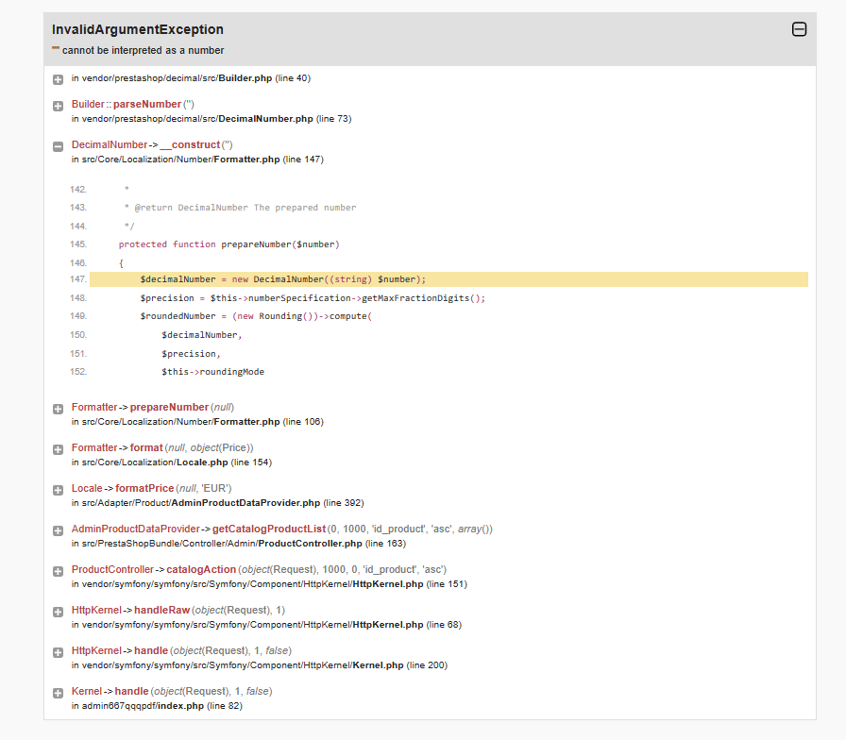Collapse the InvalidArgumentException panel with minus icon

pyautogui.click(x=799, y=29)
